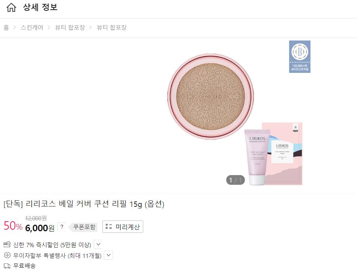
Task: Click the Lirikos body wash tube image
Action: (x=257, y=157)
